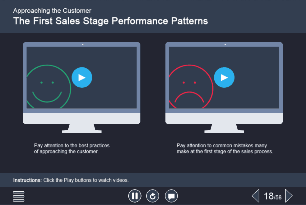Image resolution: width=306 pixels, height=205 pixels.
Task: Go to the previous slide arrow
Action: (255, 196)
